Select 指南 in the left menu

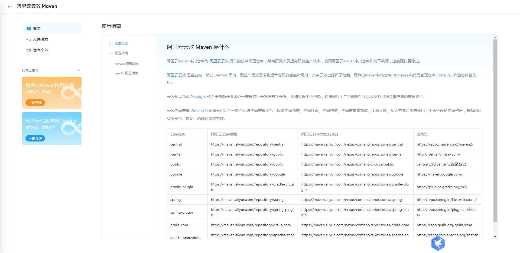tap(52, 28)
